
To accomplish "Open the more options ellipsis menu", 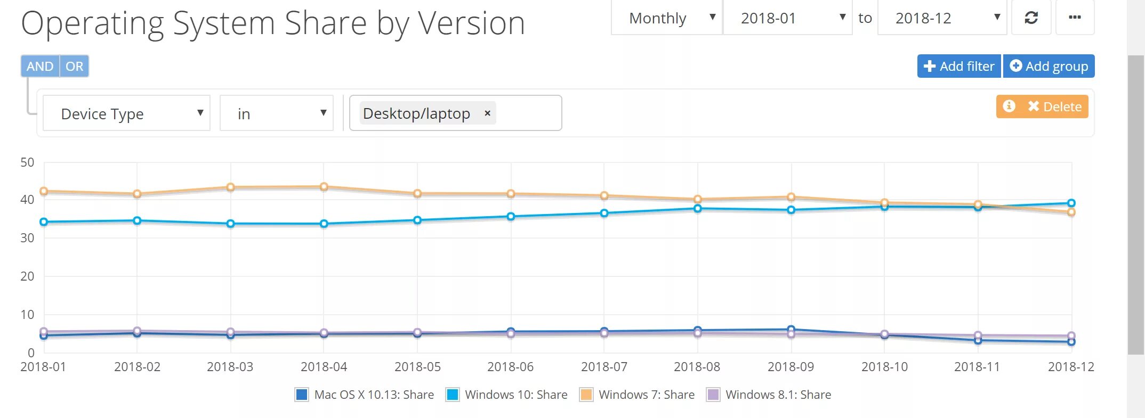I will click(x=1075, y=18).
